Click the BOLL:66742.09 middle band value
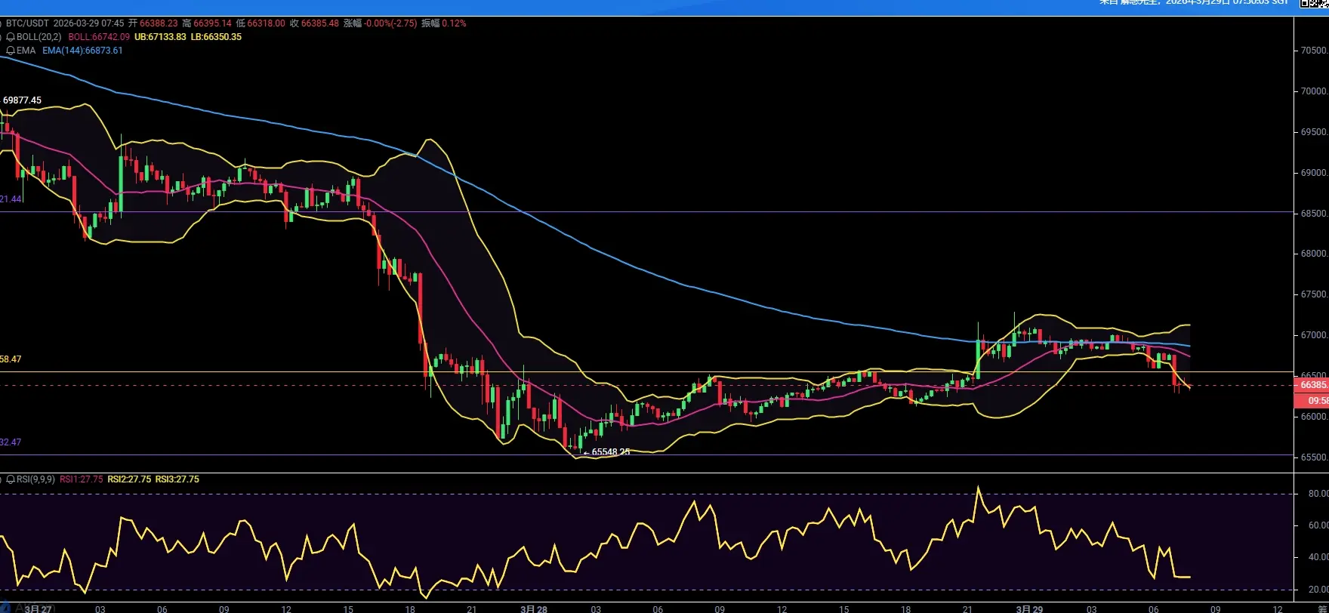The height and width of the screenshot is (613, 1329). [99, 37]
